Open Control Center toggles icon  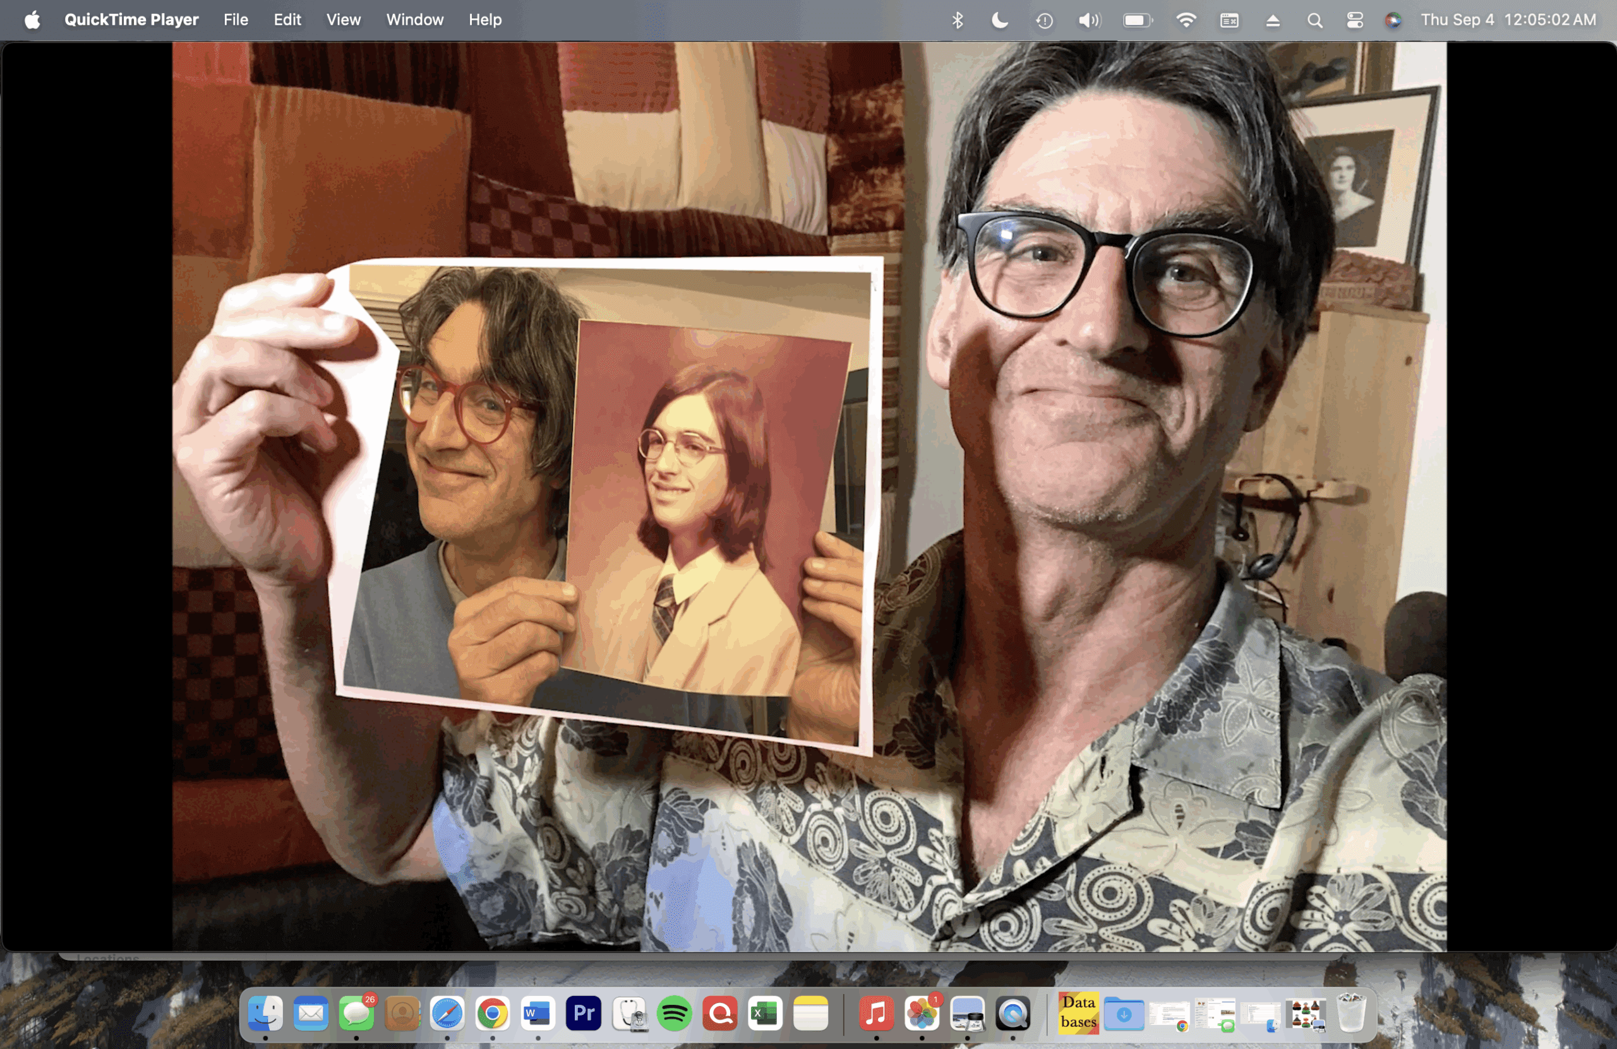pyautogui.click(x=1355, y=20)
